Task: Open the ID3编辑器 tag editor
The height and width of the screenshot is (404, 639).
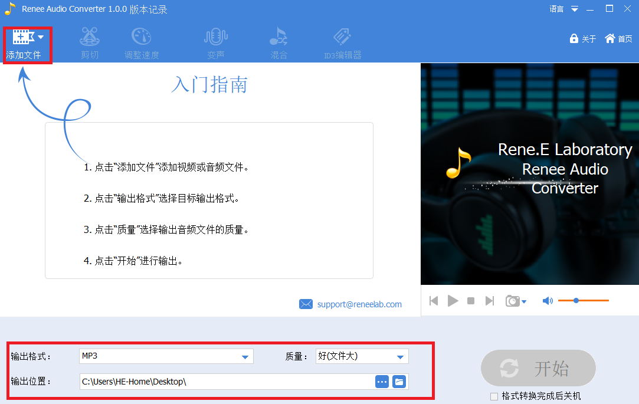Action: [342, 43]
